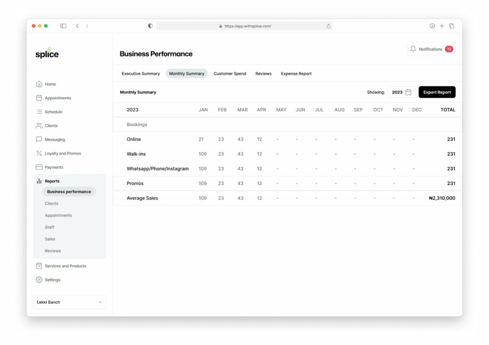Open the Customer Spend tab
Screen dimensions: 489x345
[x=229, y=74]
